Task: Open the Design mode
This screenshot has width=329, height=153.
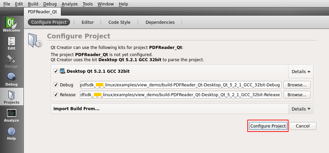Action: coord(12,61)
